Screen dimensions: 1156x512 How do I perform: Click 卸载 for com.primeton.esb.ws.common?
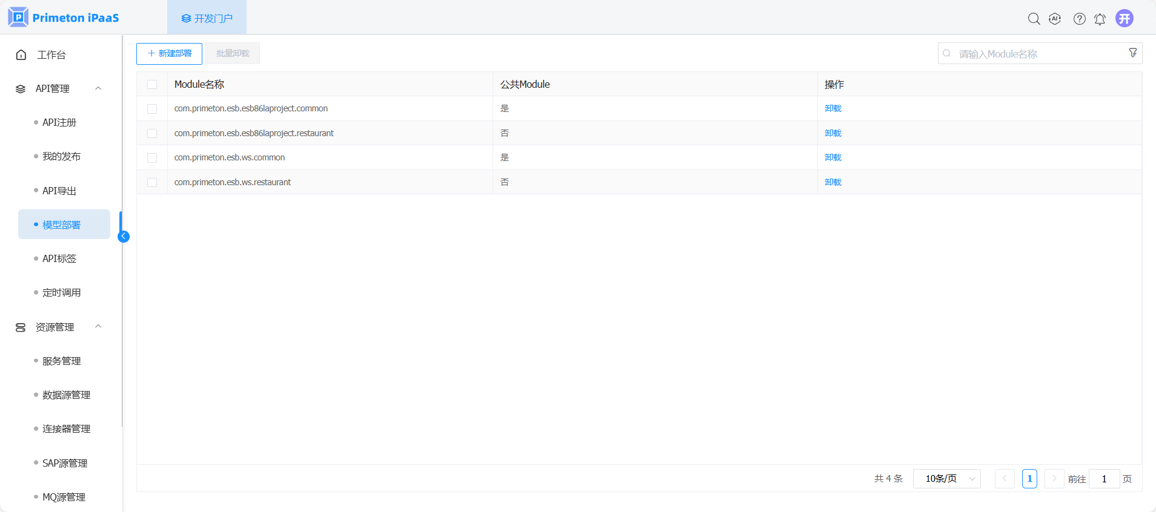tap(832, 157)
